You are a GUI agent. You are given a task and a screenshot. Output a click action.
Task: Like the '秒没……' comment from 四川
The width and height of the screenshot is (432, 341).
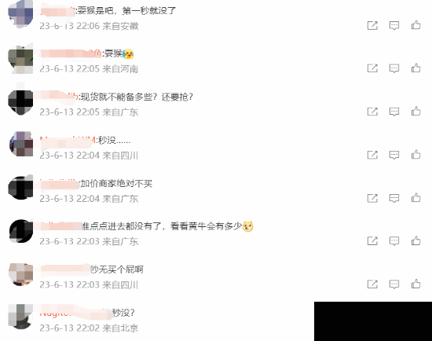(x=416, y=154)
